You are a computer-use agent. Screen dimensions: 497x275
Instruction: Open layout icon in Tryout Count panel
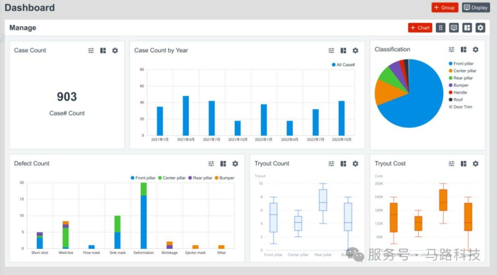343,164
